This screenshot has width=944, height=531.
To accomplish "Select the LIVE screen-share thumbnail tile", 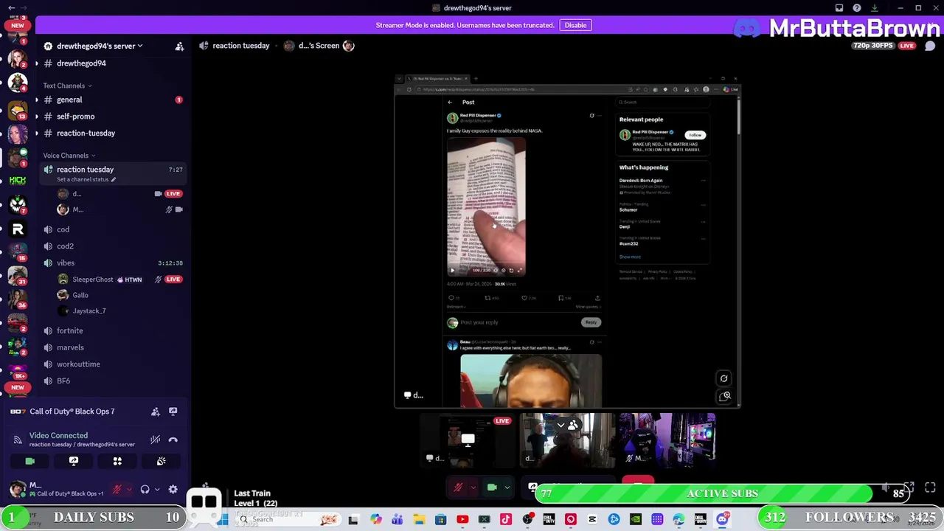I will pyautogui.click(x=469, y=441).
